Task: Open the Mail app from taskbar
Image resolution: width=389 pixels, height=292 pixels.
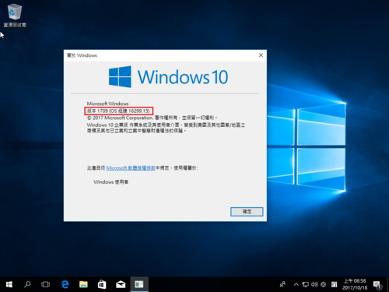Action: pyautogui.click(x=121, y=284)
